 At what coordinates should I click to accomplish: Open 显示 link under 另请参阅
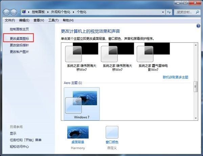(13, 133)
